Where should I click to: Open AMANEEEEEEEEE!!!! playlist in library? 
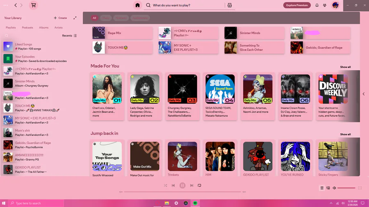click(x=41, y=157)
